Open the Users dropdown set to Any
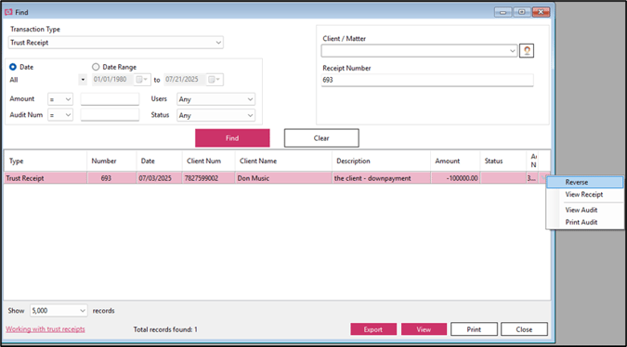Image resolution: width=627 pixels, height=347 pixels. click(x=216, y=99)
